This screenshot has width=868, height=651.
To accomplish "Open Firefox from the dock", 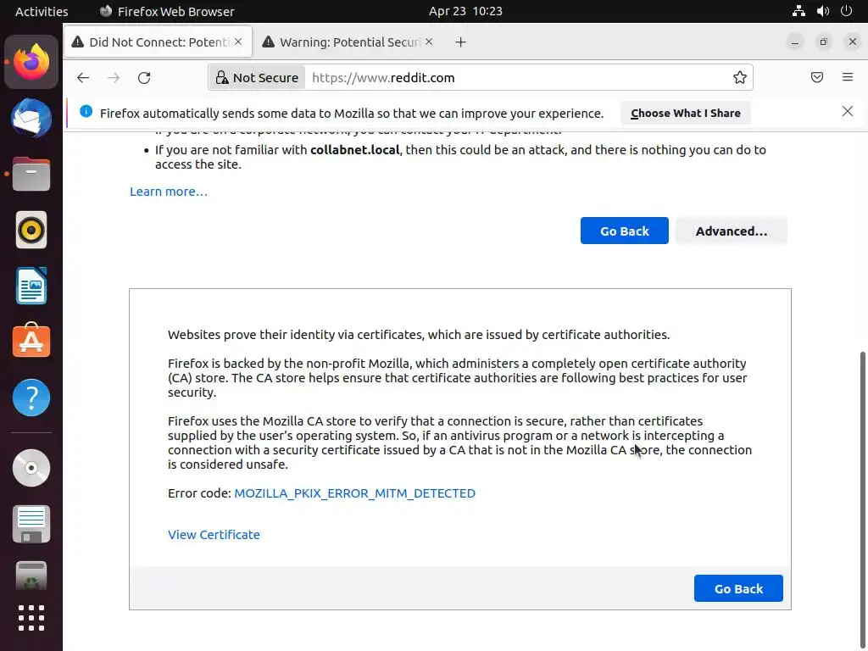I will coord(31,62).
